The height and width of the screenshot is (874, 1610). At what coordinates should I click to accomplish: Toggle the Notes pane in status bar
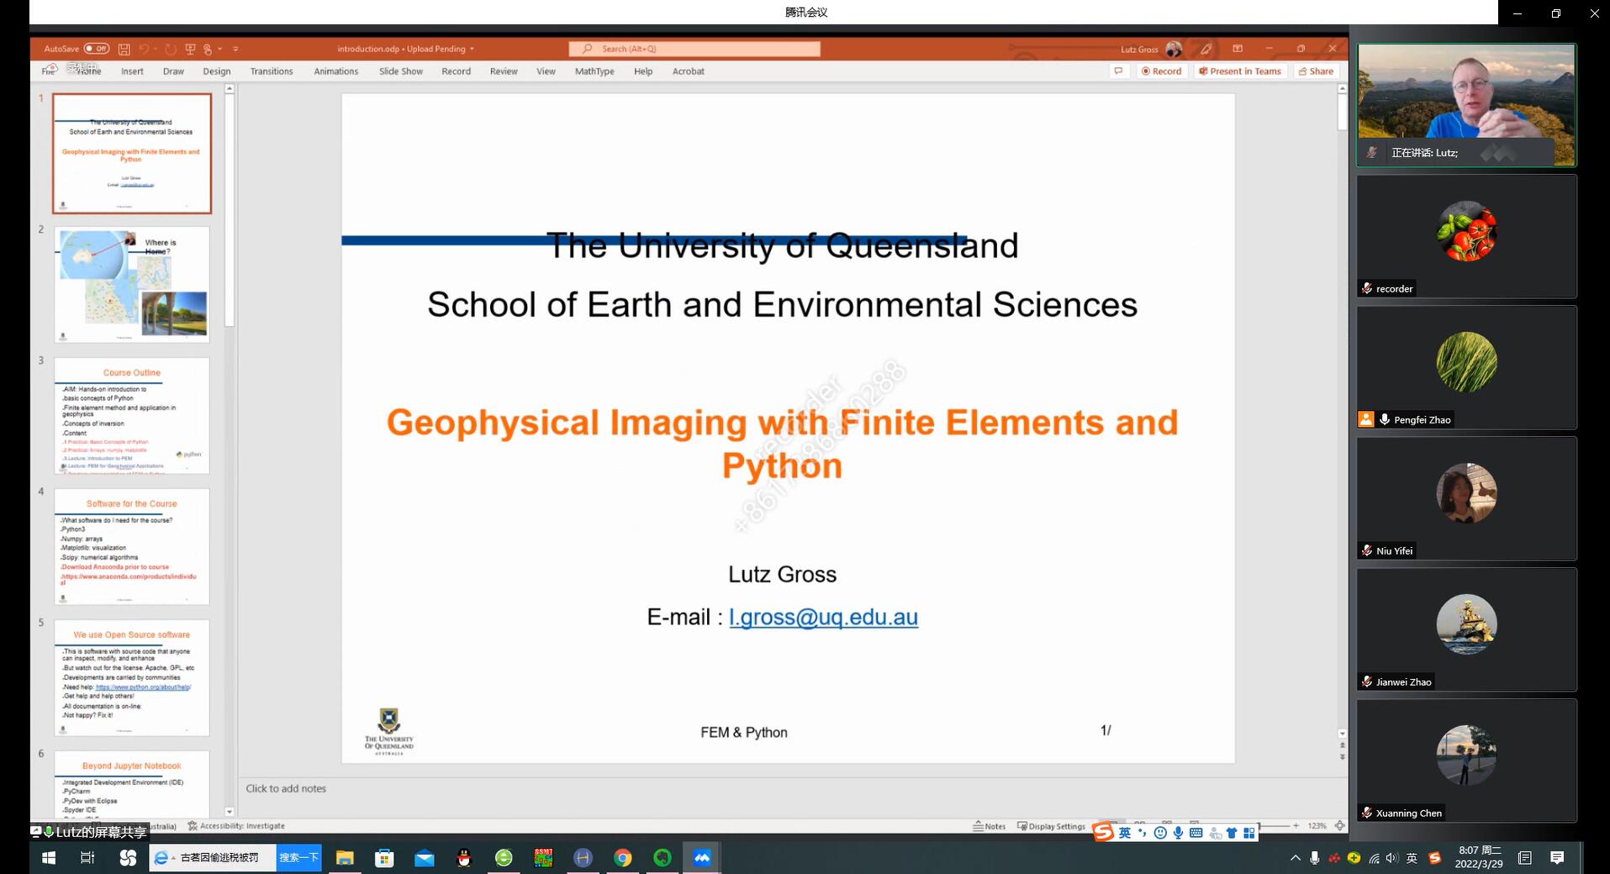pos(990,826)
